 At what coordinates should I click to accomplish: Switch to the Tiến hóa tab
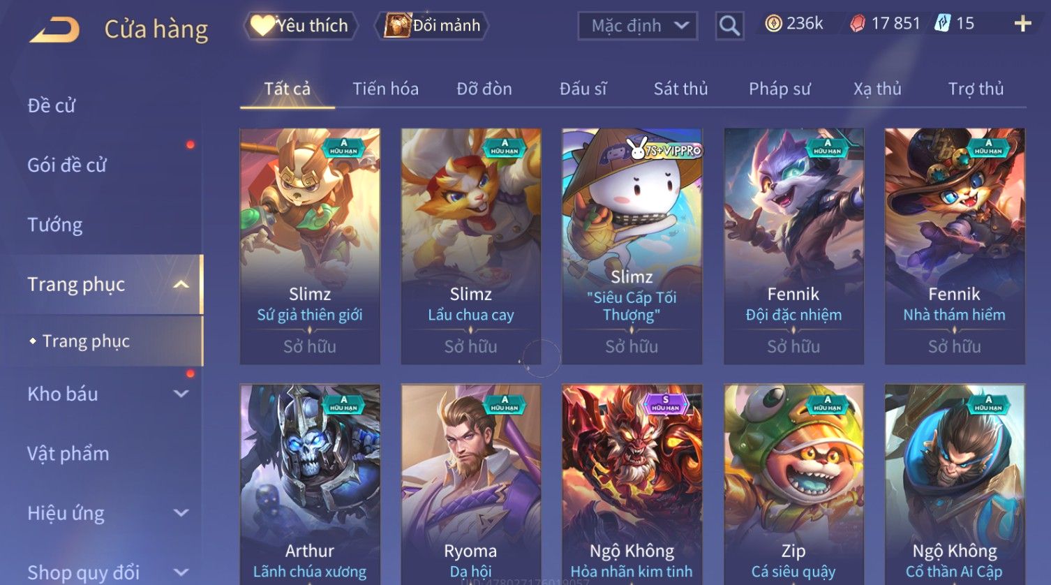385,89
